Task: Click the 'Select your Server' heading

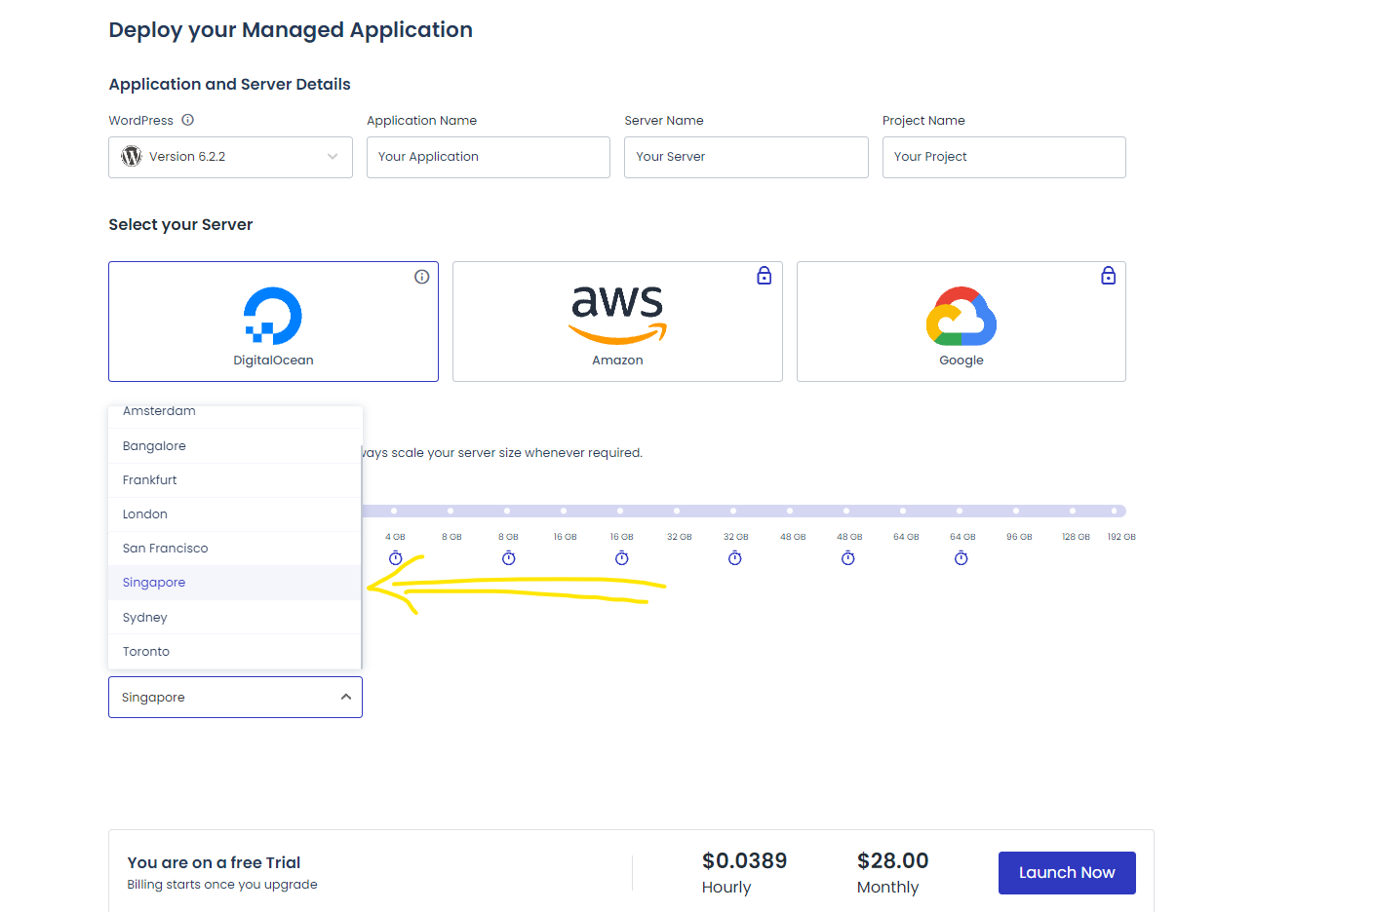Action: [x=180, y=225]
